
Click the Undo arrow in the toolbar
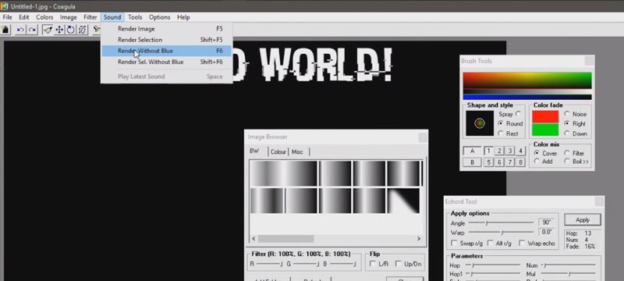pyautogui.click(x=20, y=30)
